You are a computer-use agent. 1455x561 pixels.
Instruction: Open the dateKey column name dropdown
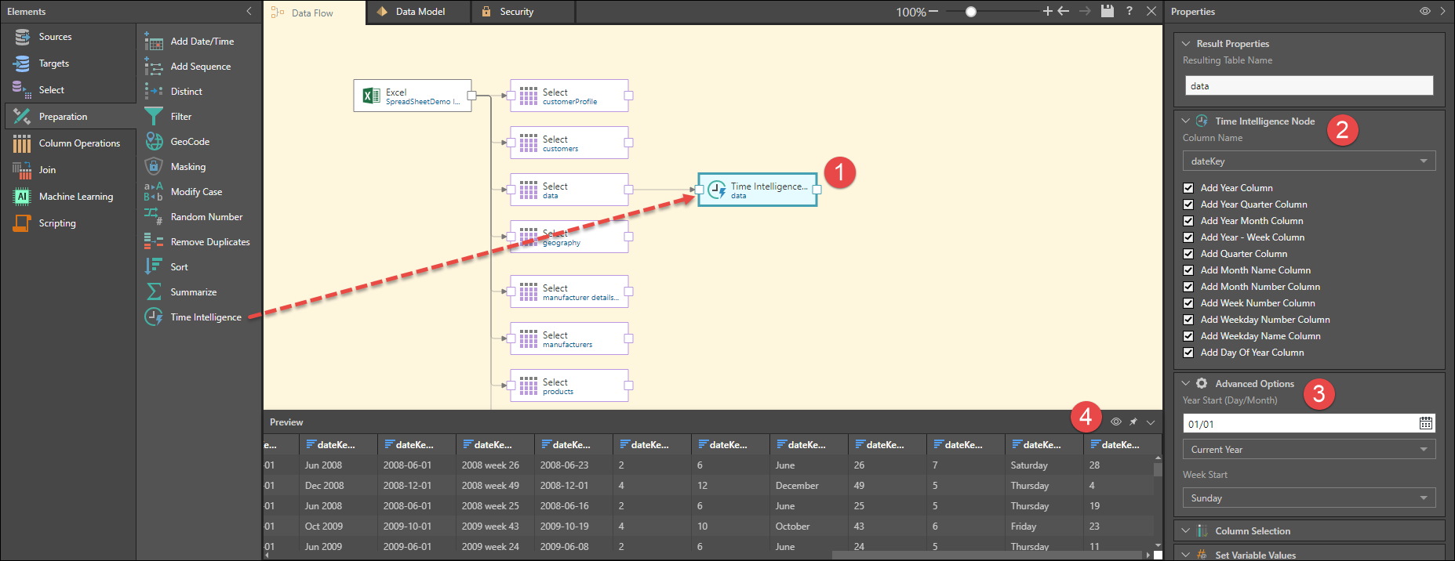[1308, 161]
